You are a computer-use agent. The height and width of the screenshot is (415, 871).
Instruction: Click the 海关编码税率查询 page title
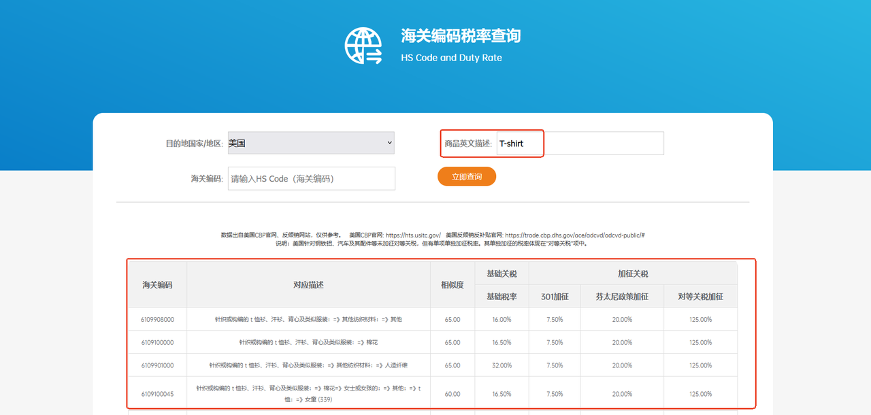point(461,36)
